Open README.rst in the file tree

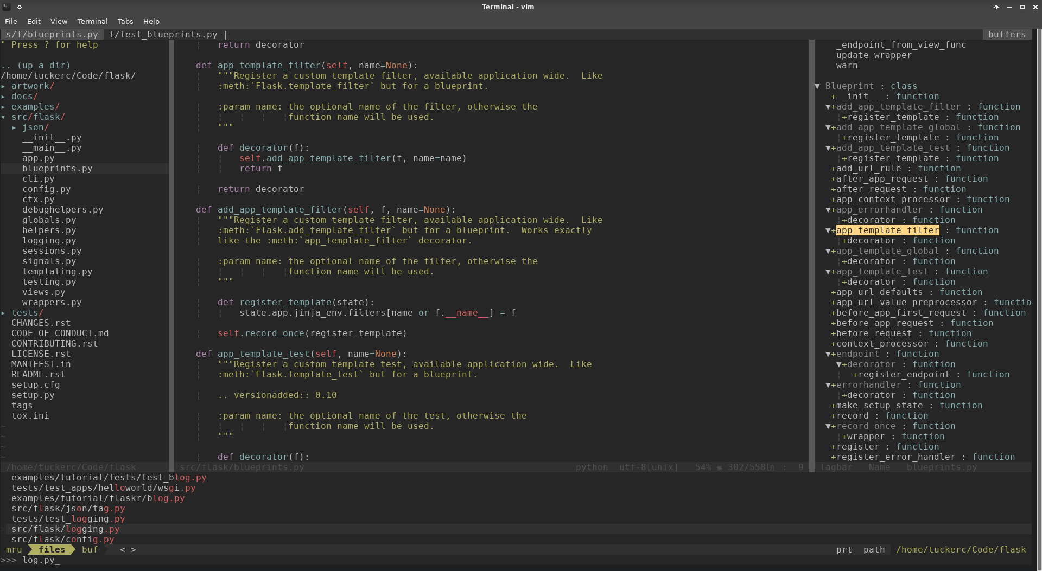click(38, 375)
